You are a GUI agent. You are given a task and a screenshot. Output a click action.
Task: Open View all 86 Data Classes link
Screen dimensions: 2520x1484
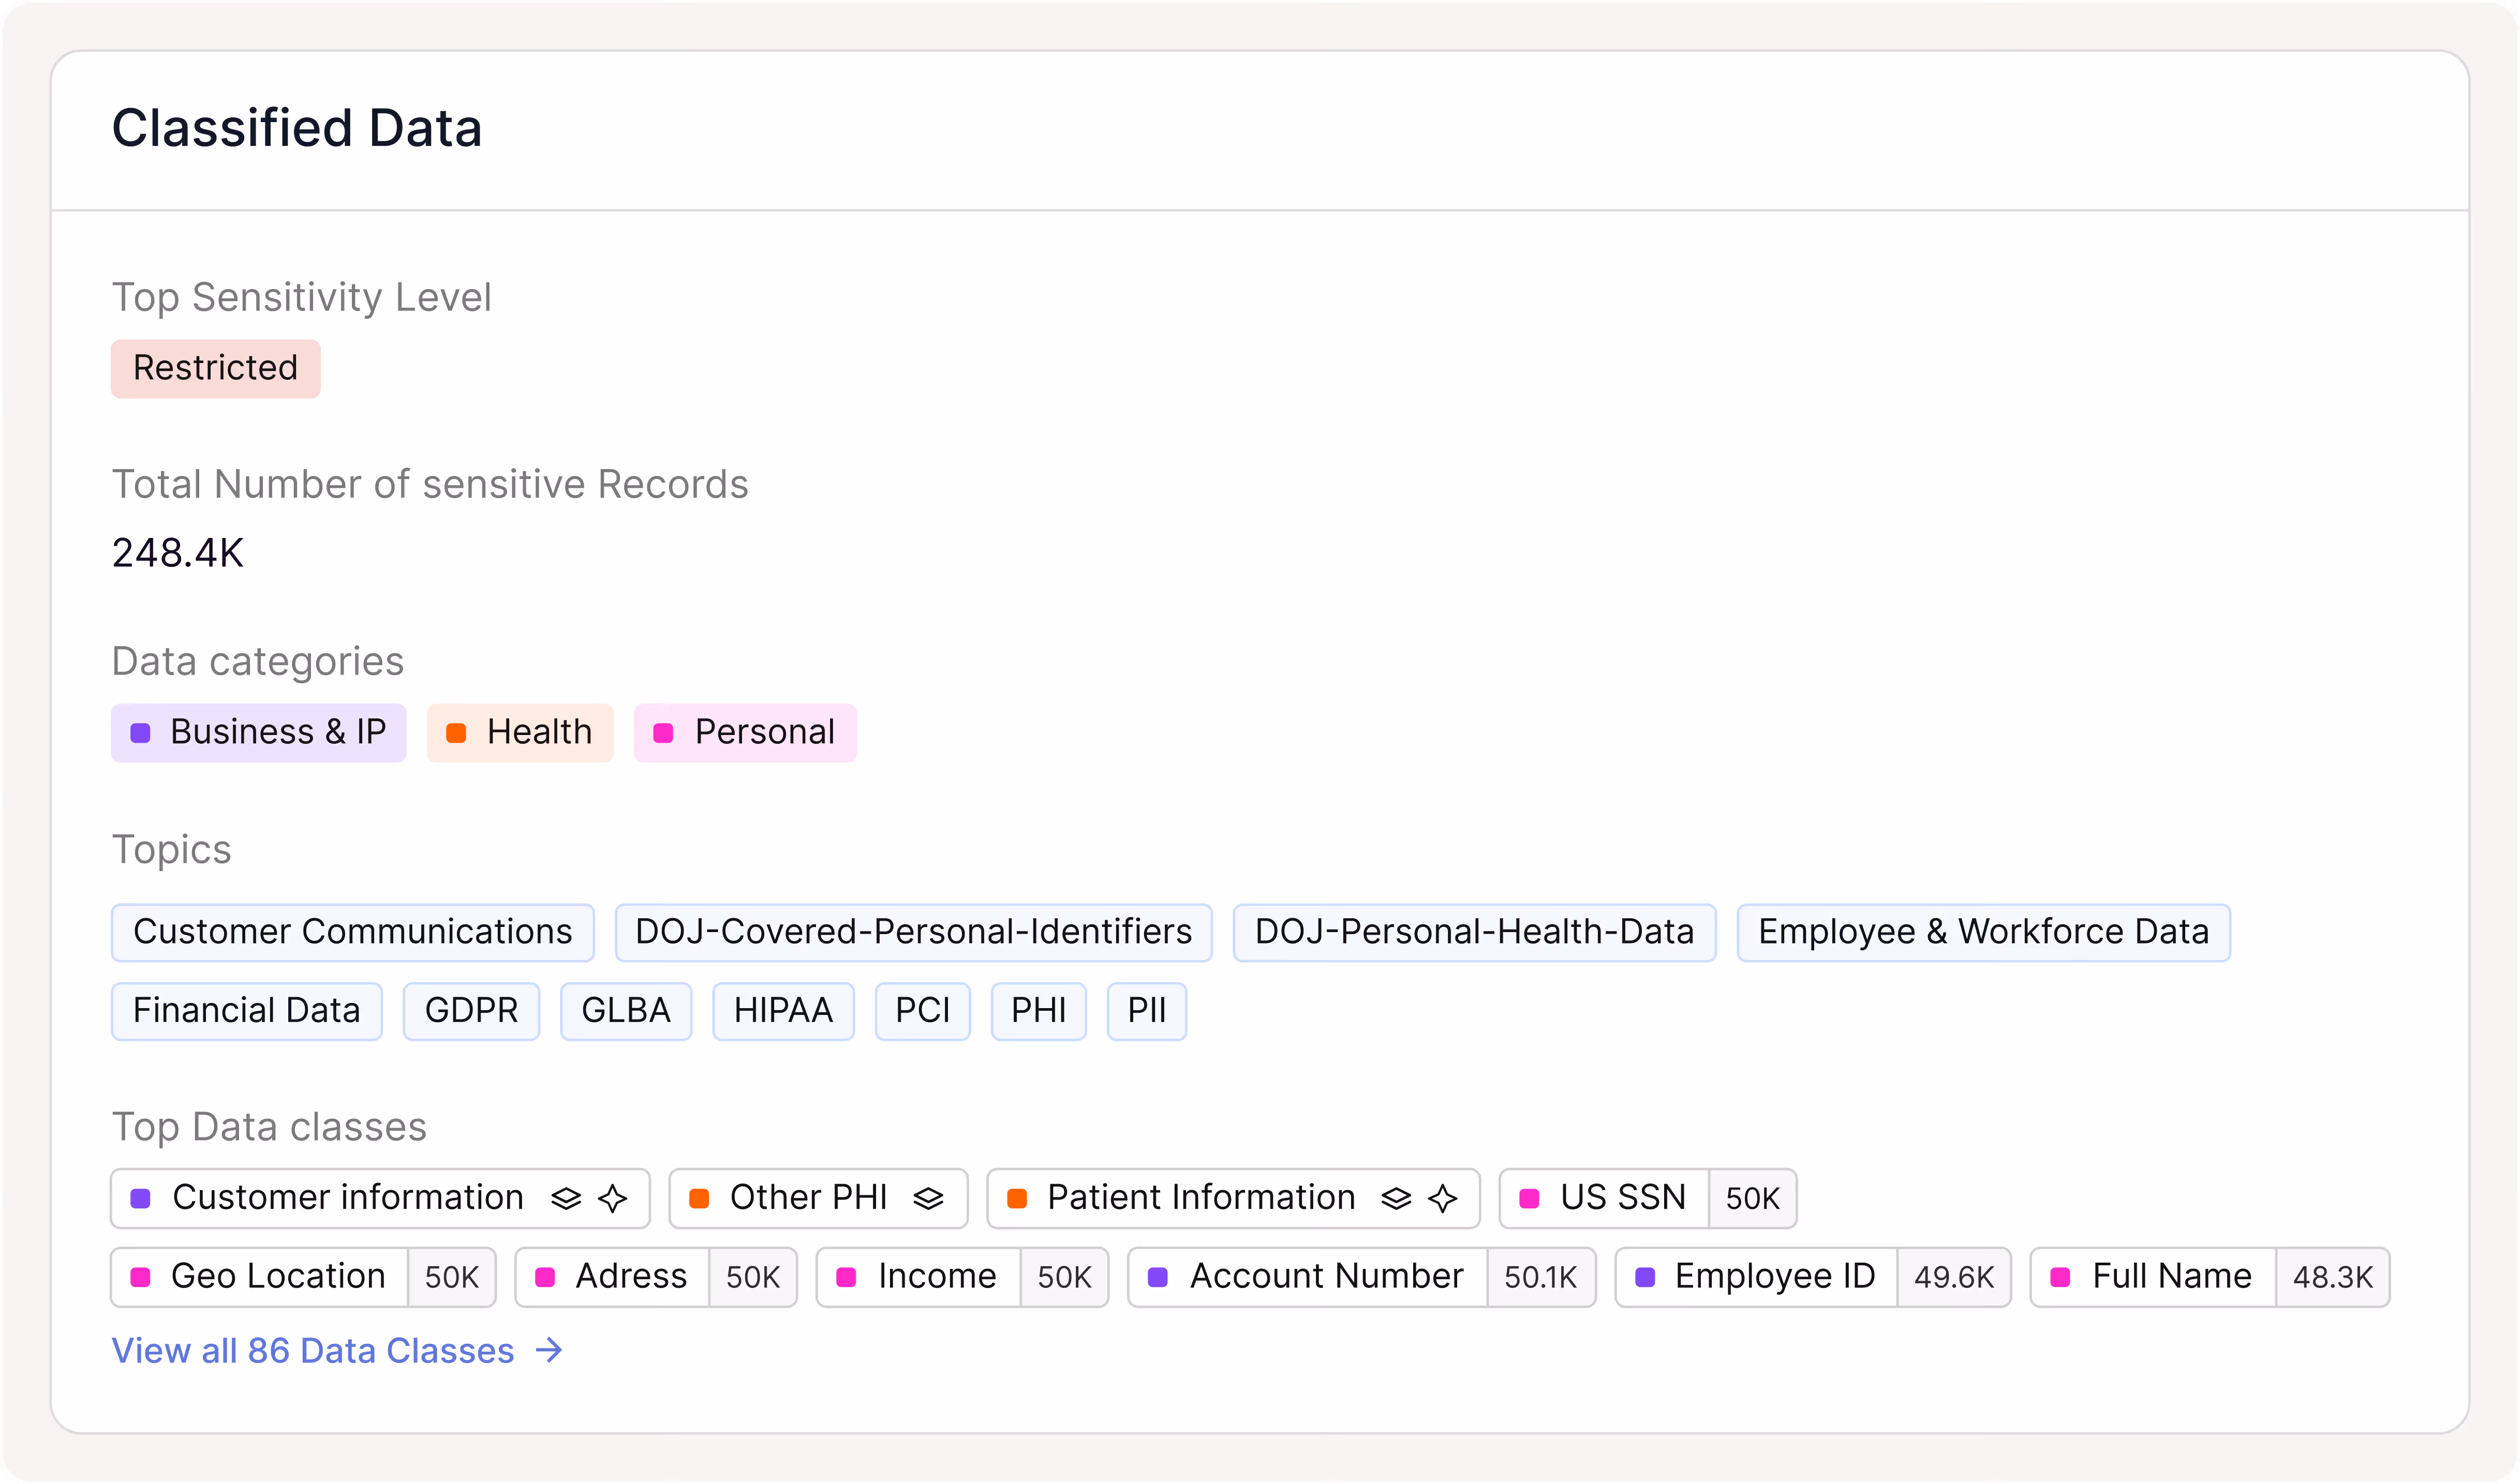pyautogui.click(x=312, y=1351)
